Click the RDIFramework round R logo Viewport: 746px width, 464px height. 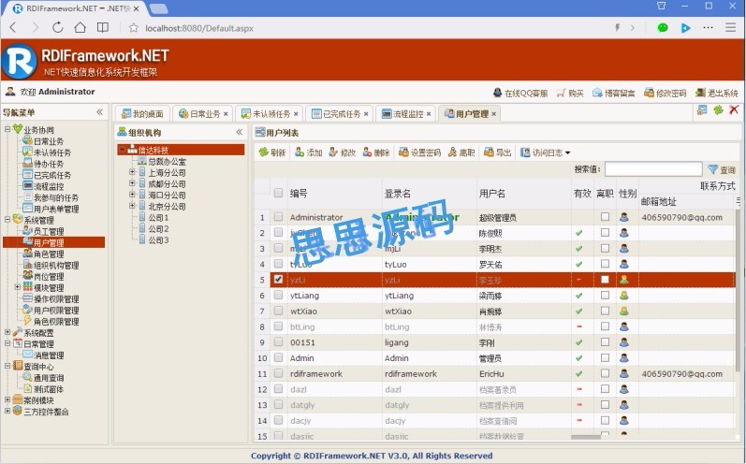(19, 61)
